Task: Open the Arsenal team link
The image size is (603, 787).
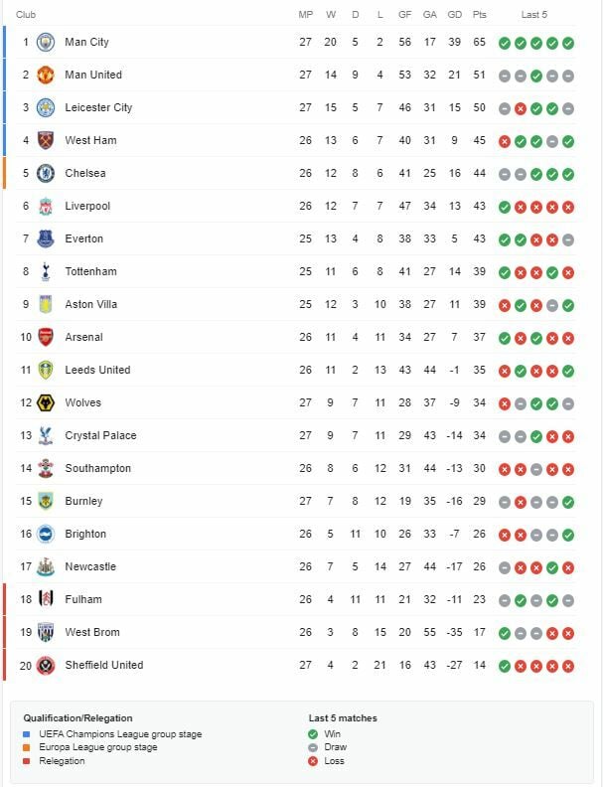Action: click(x=83, y=337)
